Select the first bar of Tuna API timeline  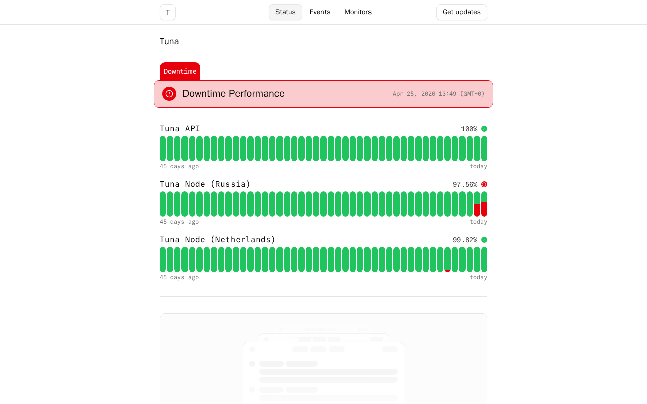(x=163, y=148)
